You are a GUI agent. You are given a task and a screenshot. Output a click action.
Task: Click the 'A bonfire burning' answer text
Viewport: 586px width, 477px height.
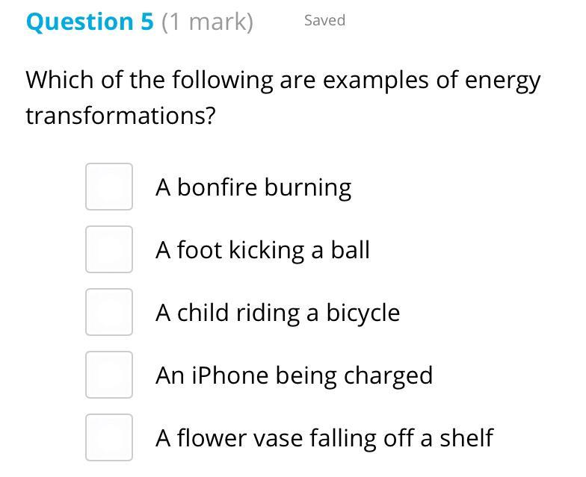point(253,187)
